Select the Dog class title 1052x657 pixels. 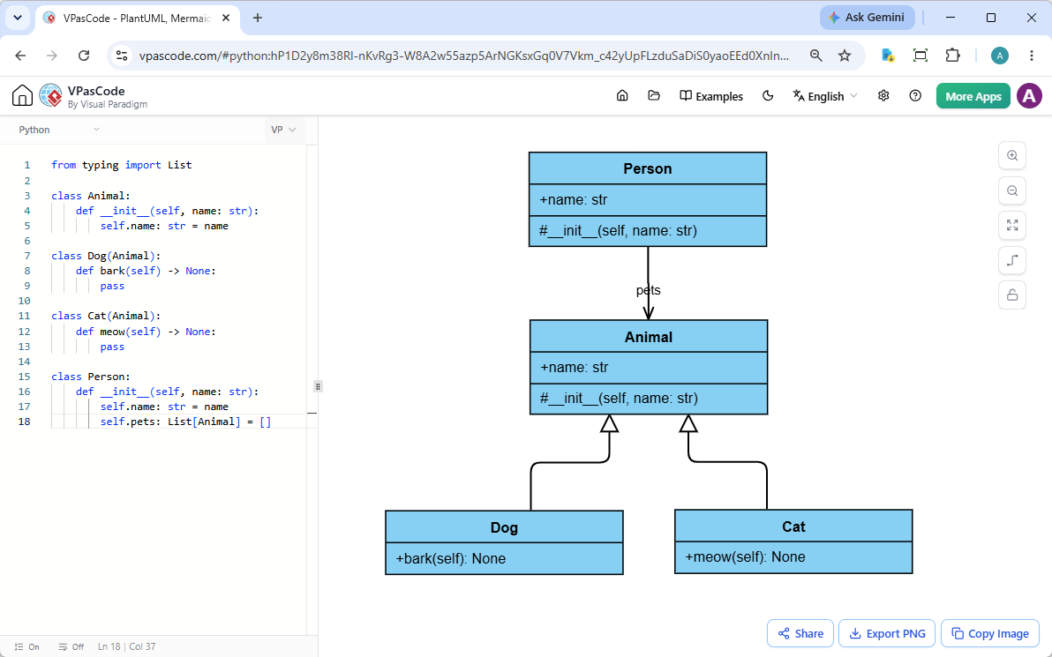(504, 527)
